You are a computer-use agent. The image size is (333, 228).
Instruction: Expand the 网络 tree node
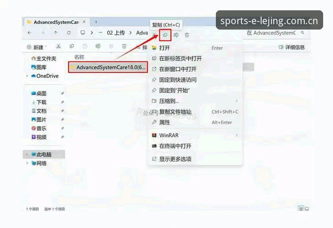(x=27, y=163)
